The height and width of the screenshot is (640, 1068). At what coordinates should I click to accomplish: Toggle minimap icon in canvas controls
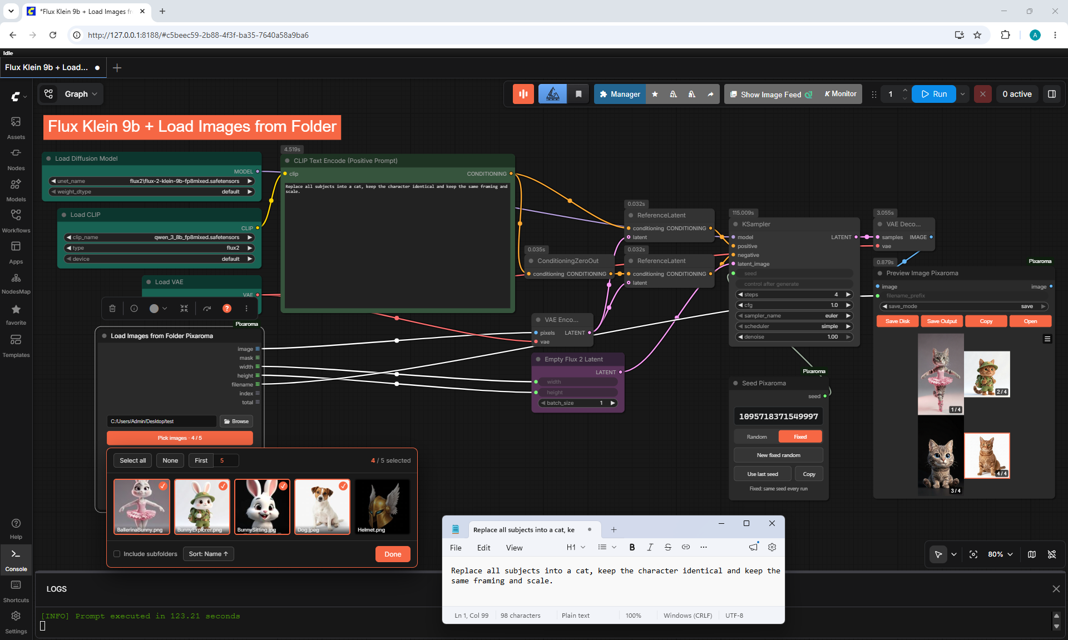[x=1032, y=554]
